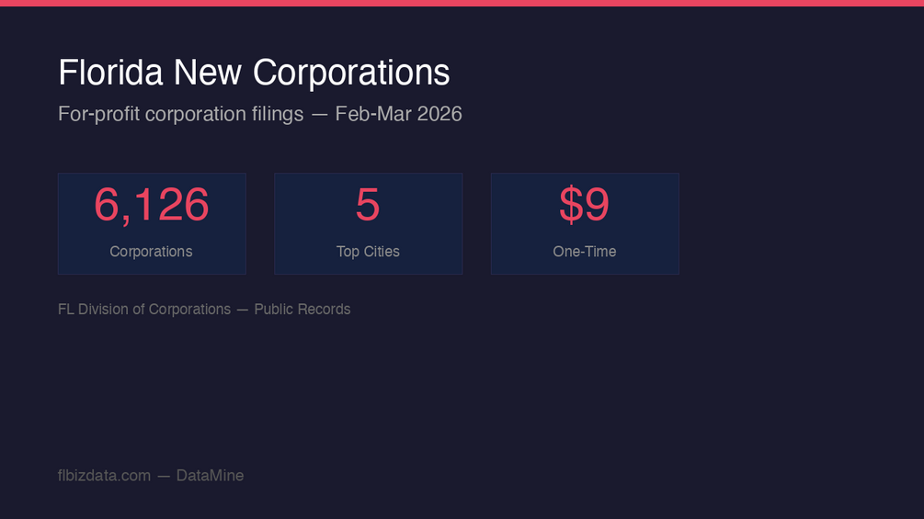Click the word Florida in the title
This screenshot has width=924, height=519.
(x=110, y=73)
